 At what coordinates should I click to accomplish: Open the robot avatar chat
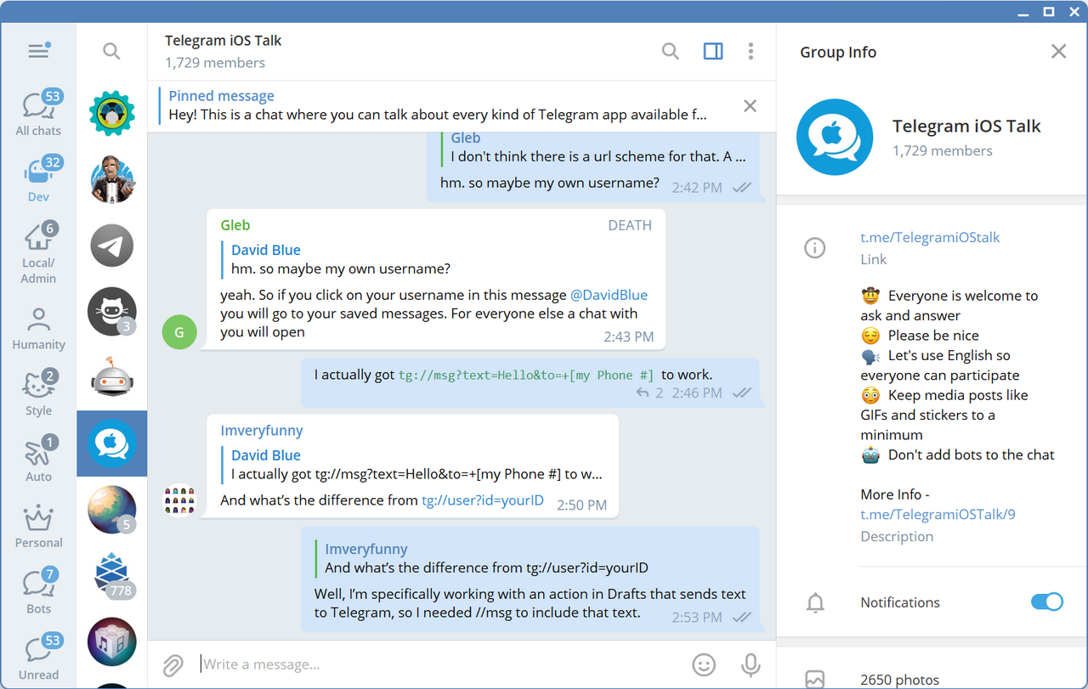point(111,377)
